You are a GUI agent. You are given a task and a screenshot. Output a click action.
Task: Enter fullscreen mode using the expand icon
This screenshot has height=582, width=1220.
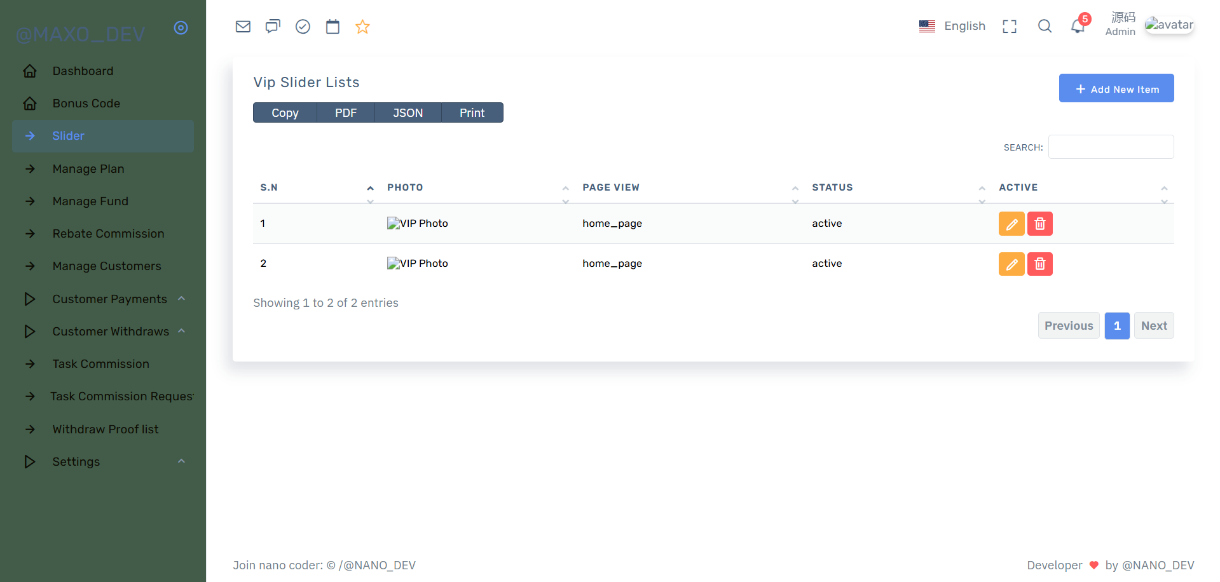[x=1010, y=26]
